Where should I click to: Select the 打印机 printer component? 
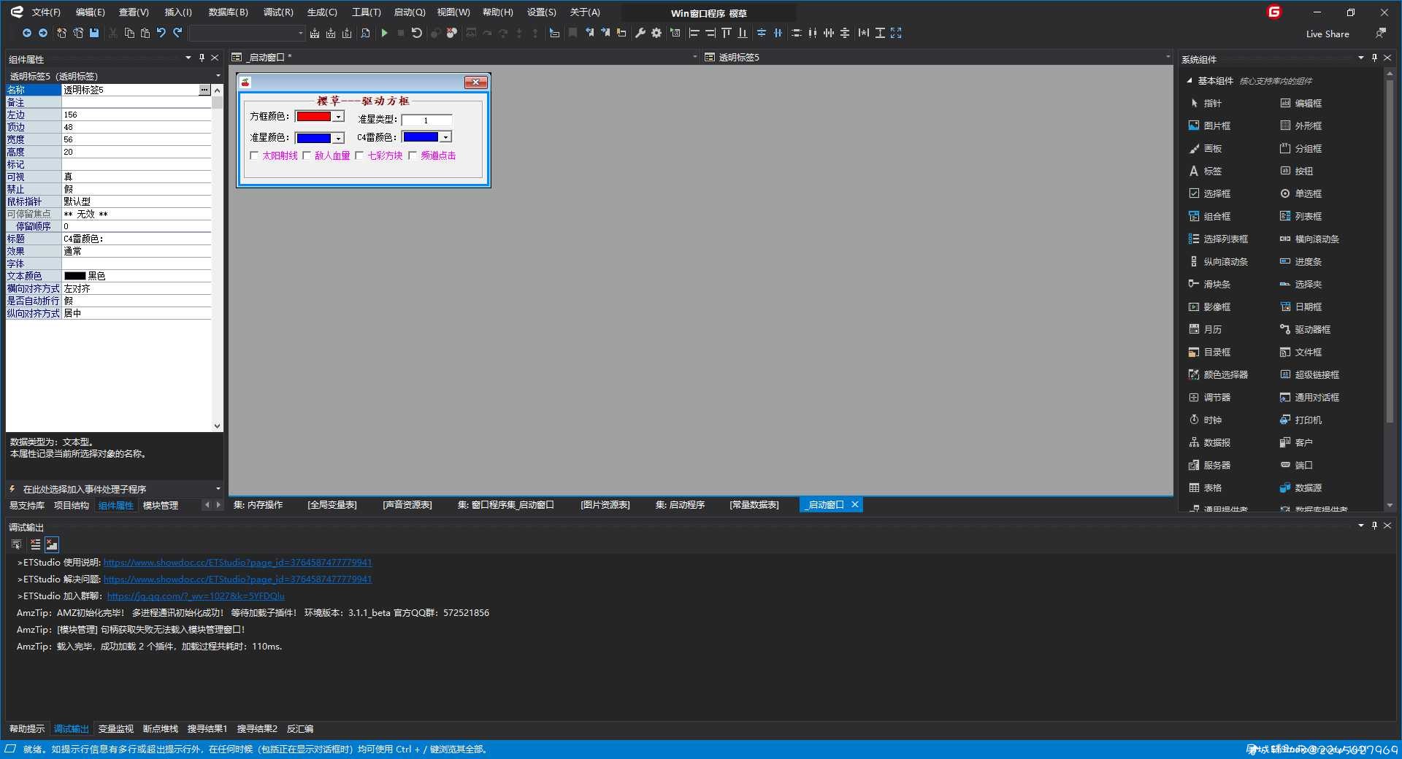point(1301,420)
